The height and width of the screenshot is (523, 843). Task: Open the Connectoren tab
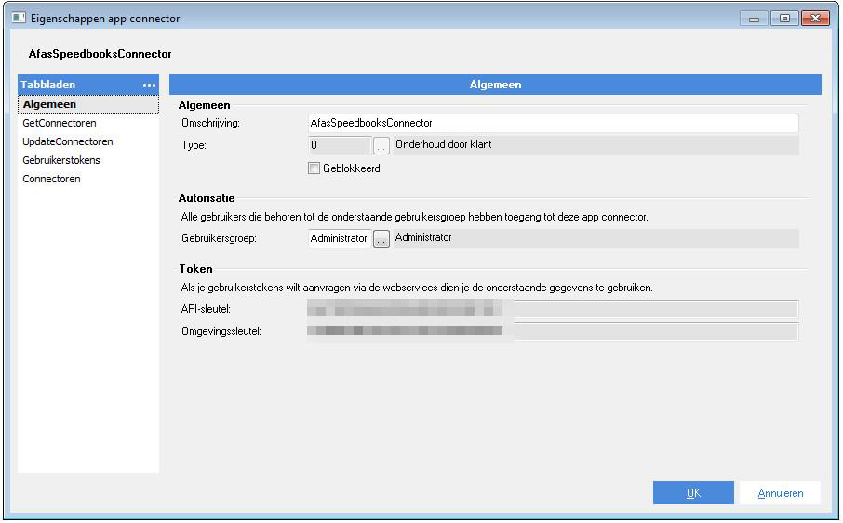coord(51,179)
